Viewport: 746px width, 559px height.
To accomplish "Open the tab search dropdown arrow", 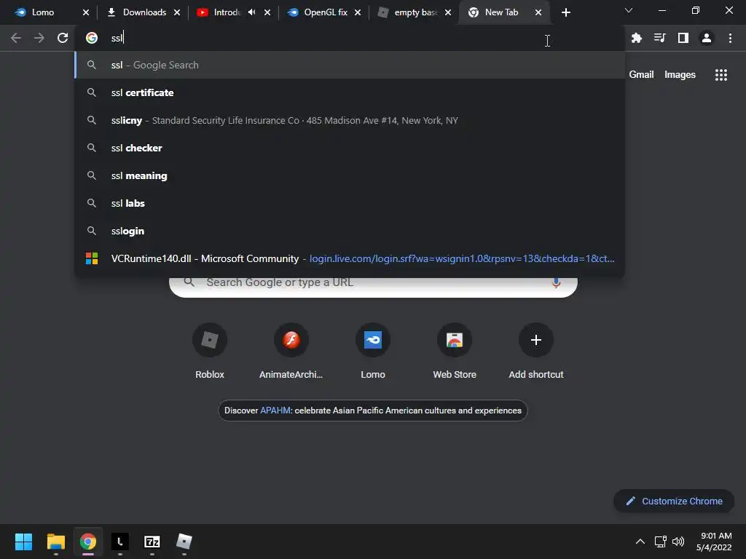I will click(x=629, y=10).
